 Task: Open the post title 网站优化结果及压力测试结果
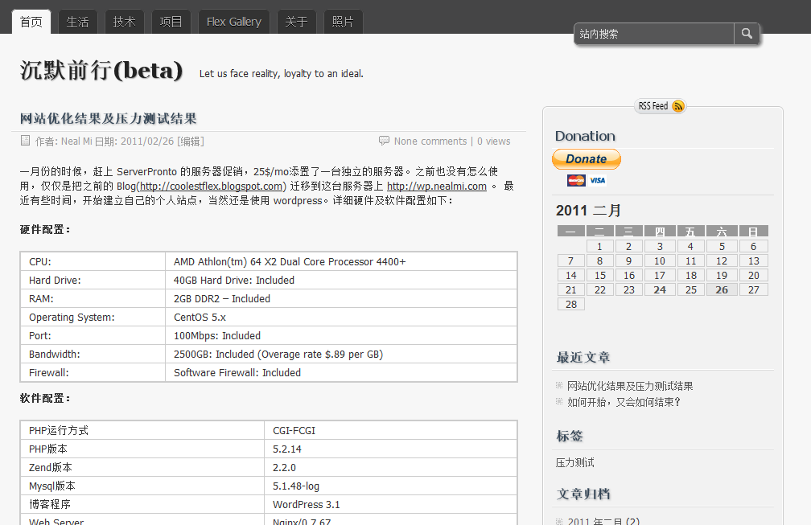point(108,118)
